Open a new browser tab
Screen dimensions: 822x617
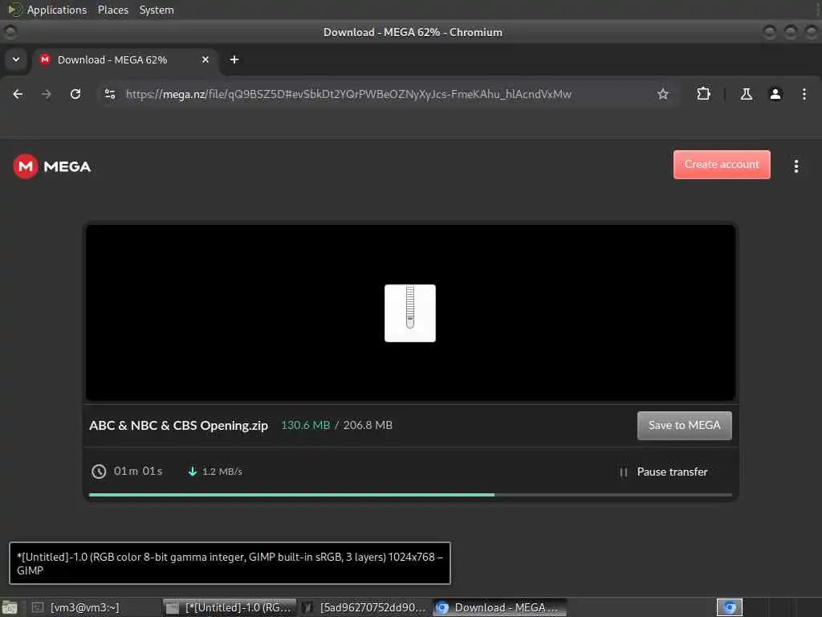[x=234, y=59]
